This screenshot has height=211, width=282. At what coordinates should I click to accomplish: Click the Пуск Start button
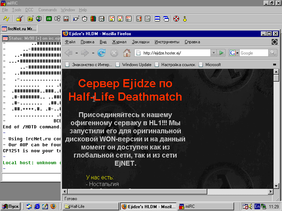click(x=10, y=206)
